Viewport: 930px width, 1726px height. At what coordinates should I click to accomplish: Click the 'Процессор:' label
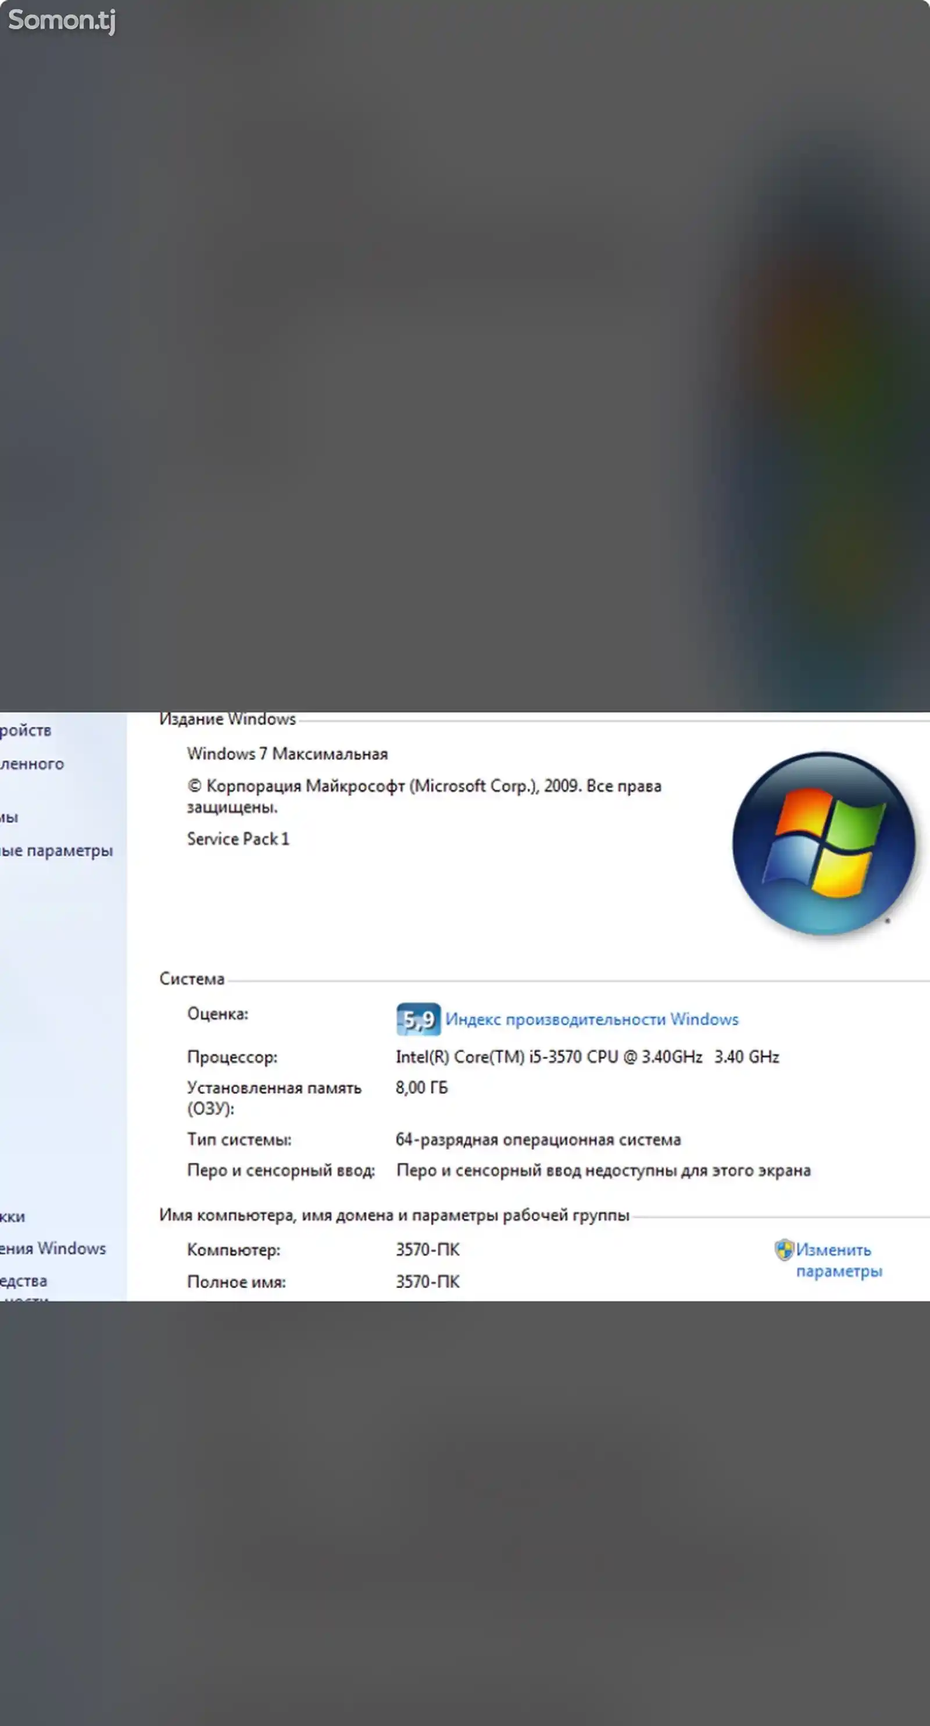point(232,1057)
